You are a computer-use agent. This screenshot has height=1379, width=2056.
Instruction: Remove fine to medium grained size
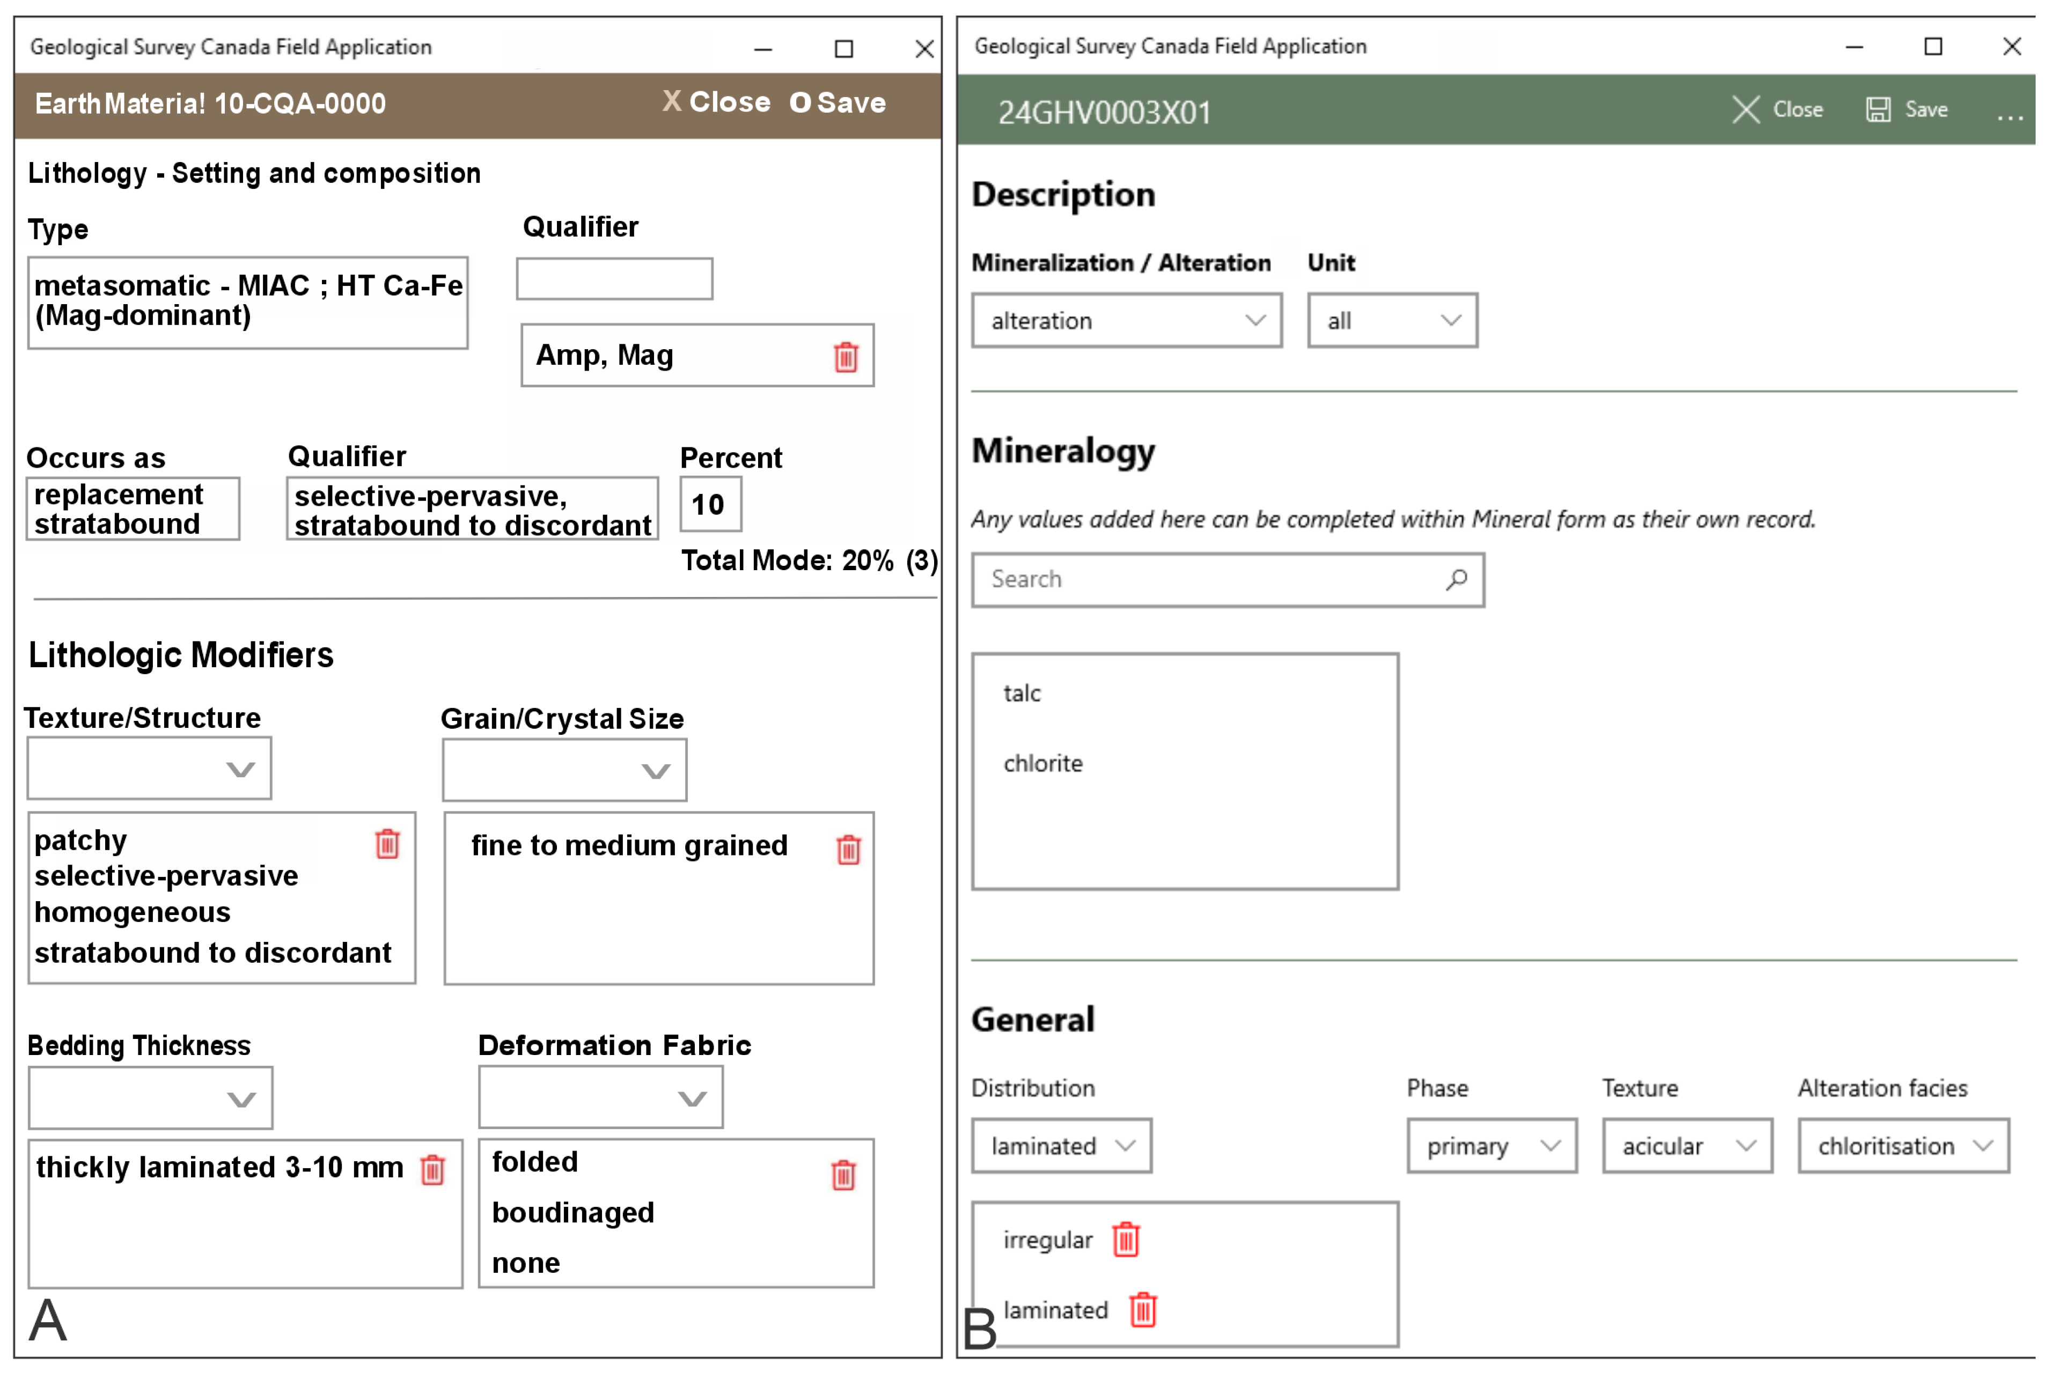(x=848, y=850)
